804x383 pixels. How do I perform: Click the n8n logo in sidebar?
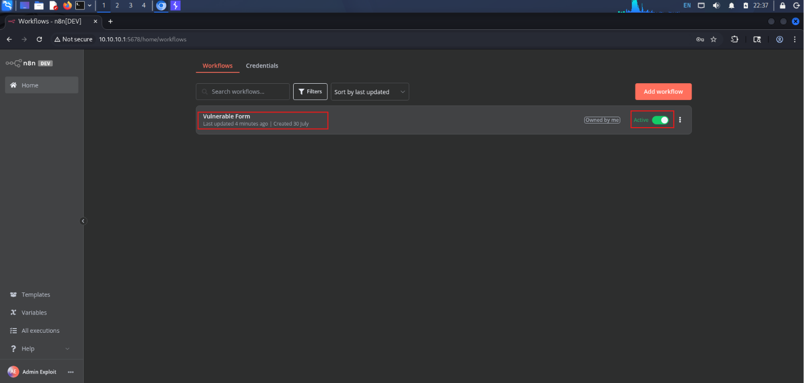click(x=20, y=63)
